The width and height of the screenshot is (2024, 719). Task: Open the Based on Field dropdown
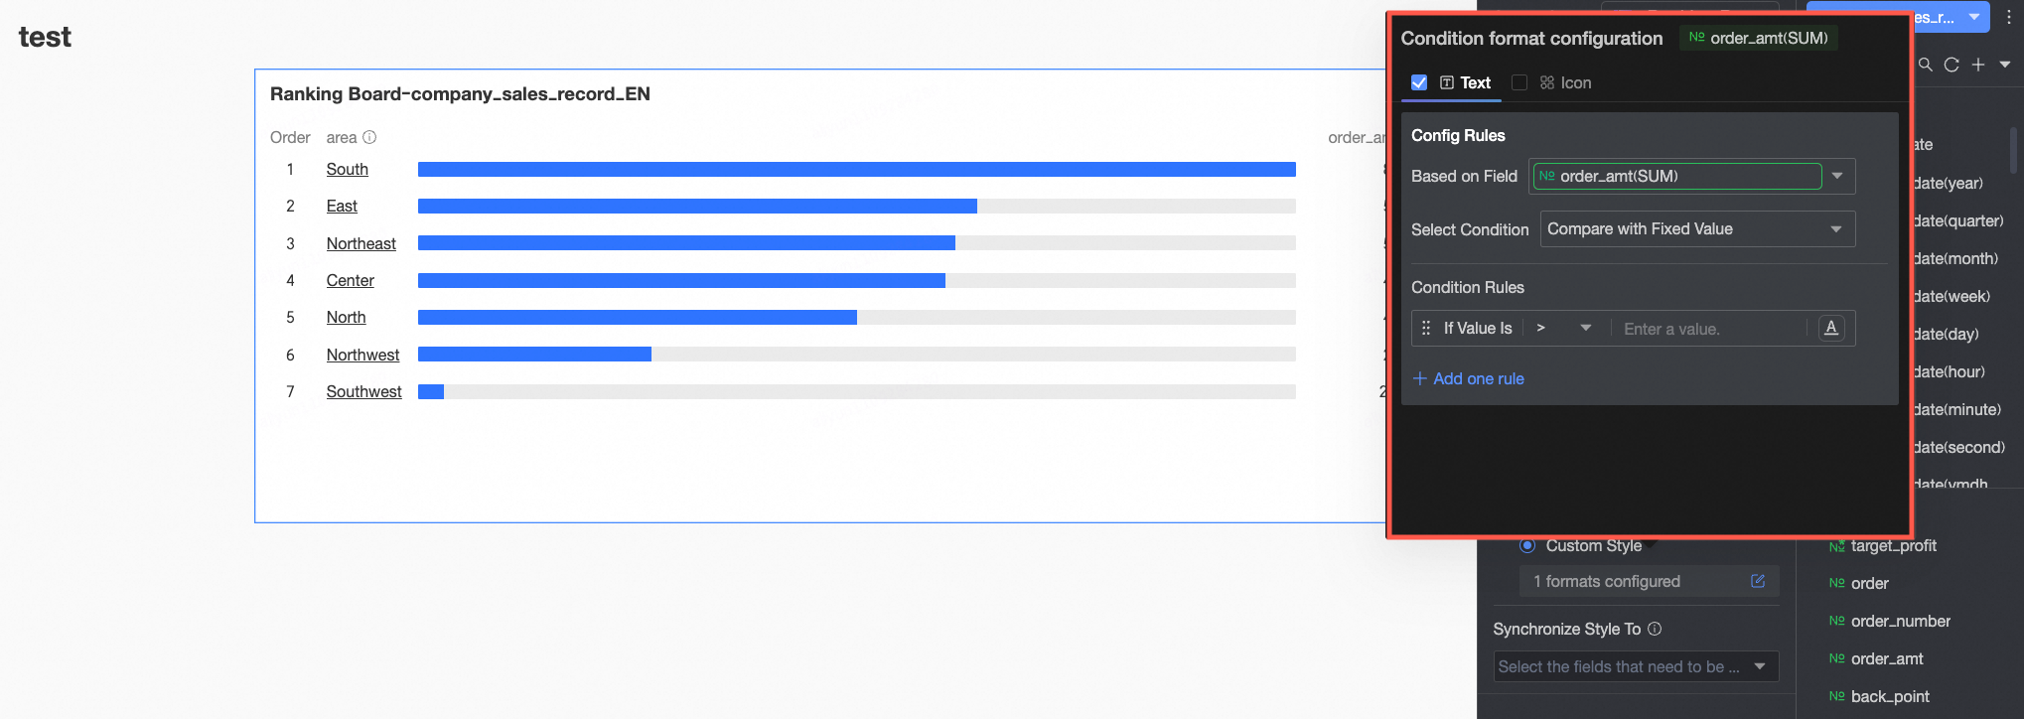click(x=1837, y=176)
